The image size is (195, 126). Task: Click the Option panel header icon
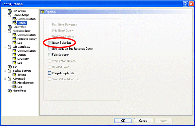pos(42,12)
